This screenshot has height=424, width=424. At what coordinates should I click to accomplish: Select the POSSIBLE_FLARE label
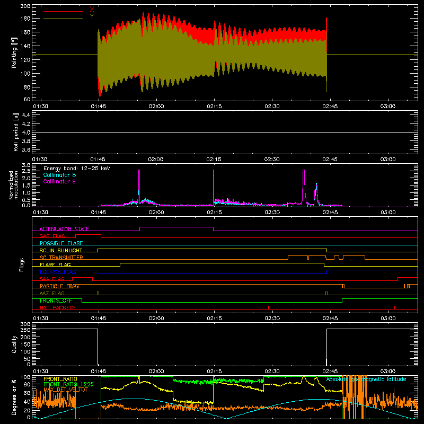coord(61,243)
